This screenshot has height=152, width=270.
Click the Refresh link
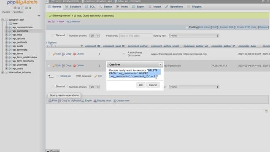(264, 27)
